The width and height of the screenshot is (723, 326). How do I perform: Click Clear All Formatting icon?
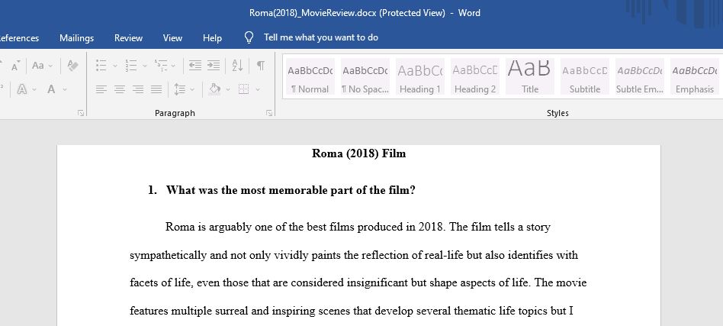tap(72, 66)
